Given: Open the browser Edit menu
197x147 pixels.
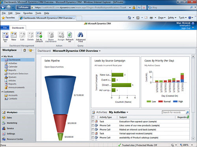Looking at the screenshot, I should tap(10, 13).
